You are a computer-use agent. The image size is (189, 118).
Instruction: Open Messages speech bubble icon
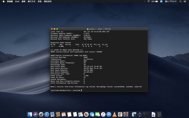tap(92, 114)
